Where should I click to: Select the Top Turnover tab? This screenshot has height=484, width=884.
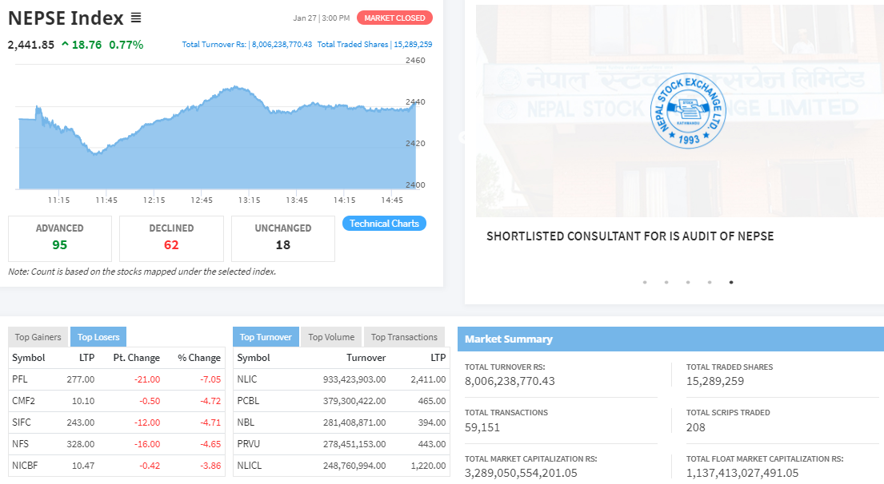266,337
